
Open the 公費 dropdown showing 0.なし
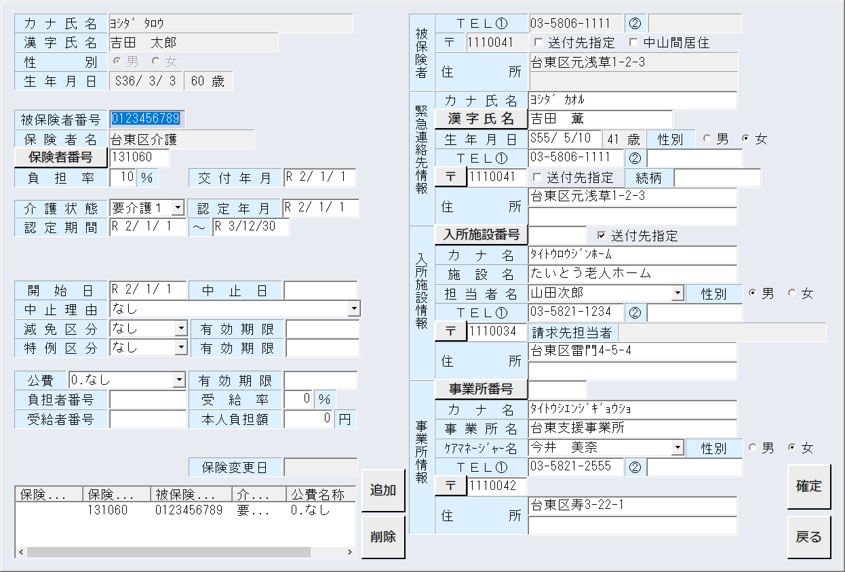[180, 380]
